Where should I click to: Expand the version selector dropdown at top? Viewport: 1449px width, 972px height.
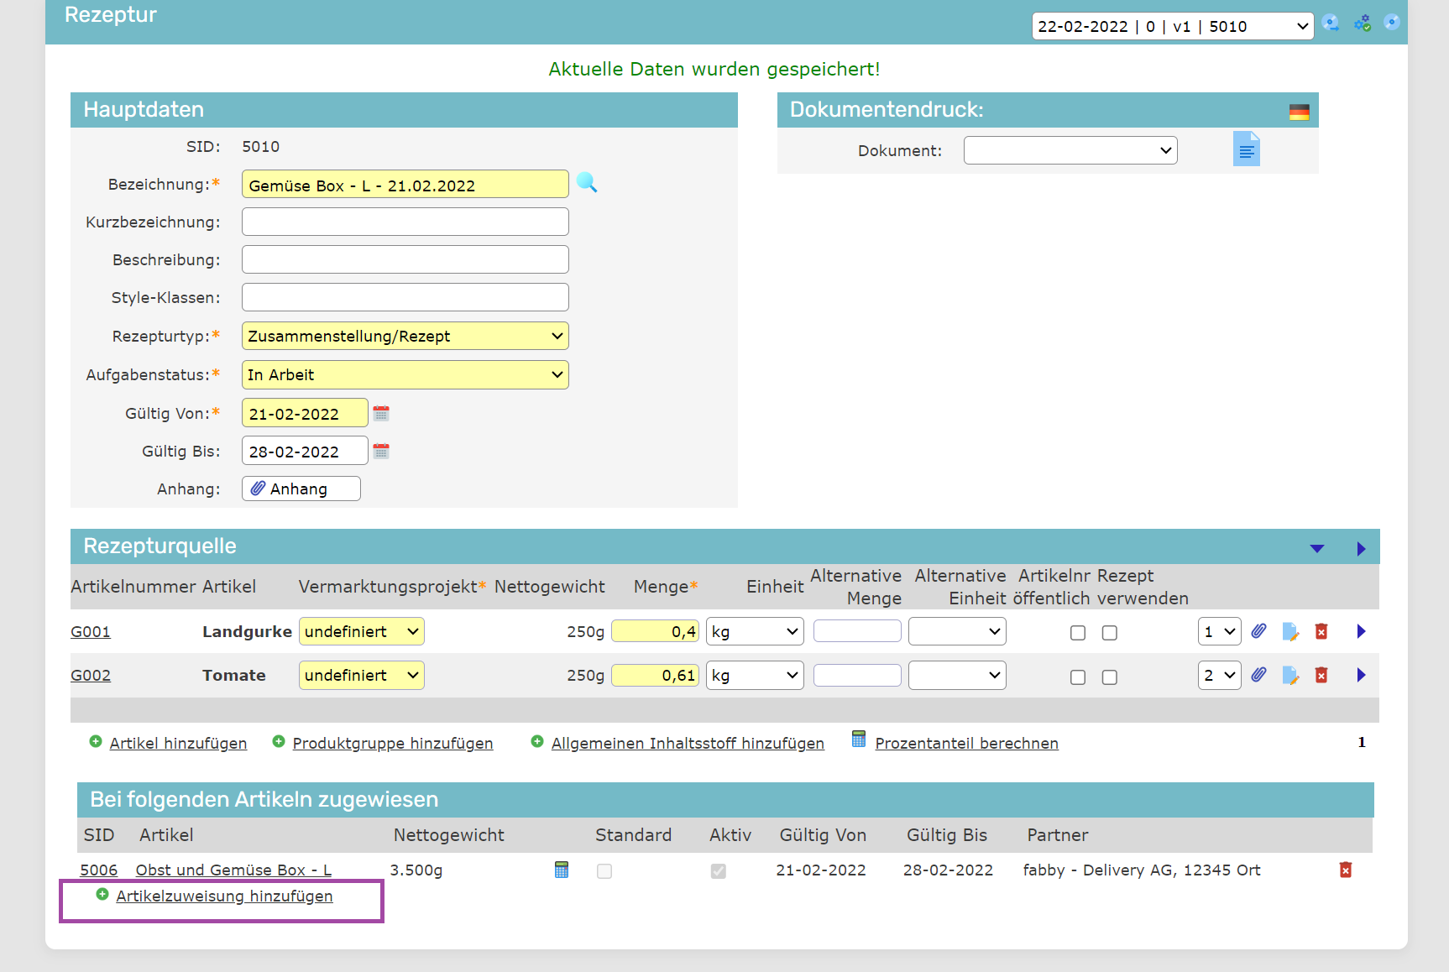point(1172,26)
